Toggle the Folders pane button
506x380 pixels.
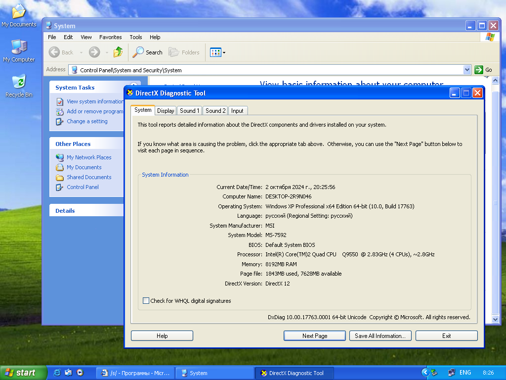tap(184, 52)
